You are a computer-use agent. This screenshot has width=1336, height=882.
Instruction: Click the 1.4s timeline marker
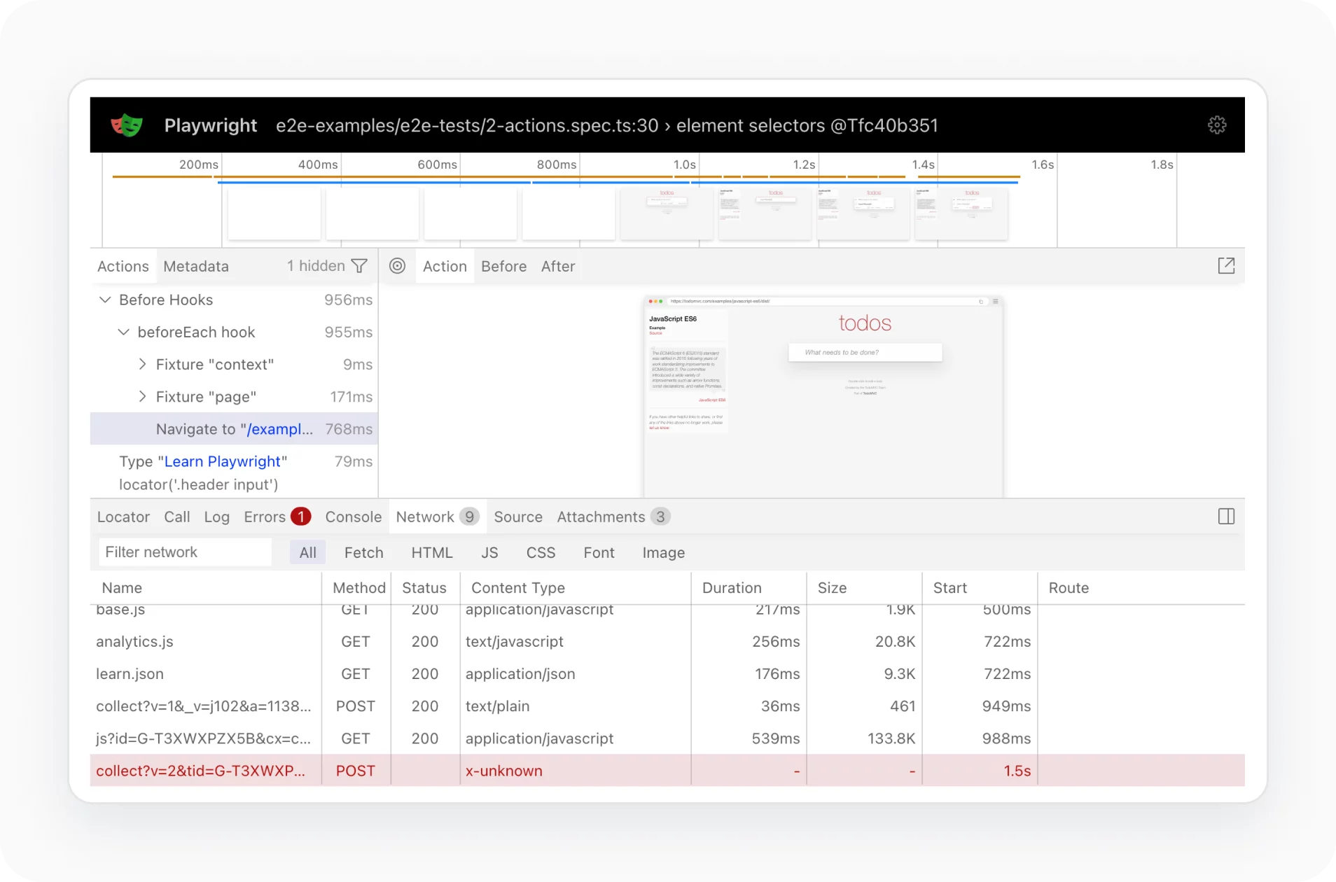[x=923, y=164]
